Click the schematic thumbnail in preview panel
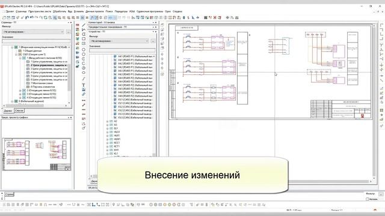This screenshot has width=385, height=216. point(37,154)
